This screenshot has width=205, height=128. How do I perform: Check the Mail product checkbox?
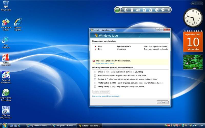point(95,76)
